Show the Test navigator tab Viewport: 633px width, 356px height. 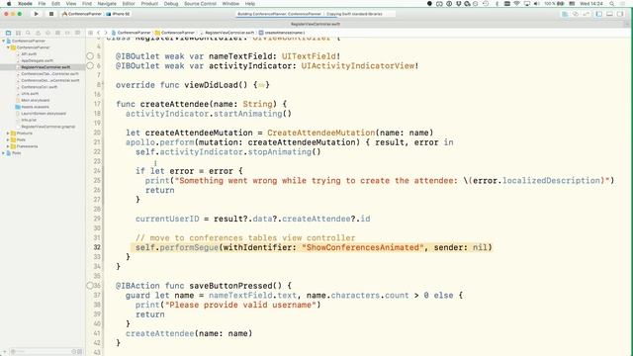point(47,33)
